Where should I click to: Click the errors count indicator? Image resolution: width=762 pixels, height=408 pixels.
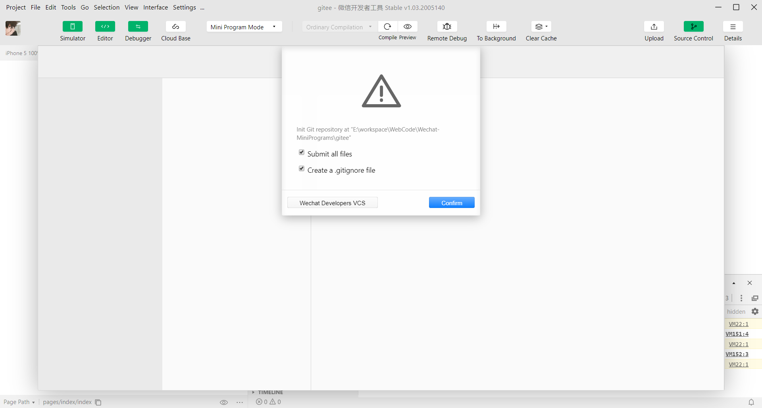coord(262,402)
